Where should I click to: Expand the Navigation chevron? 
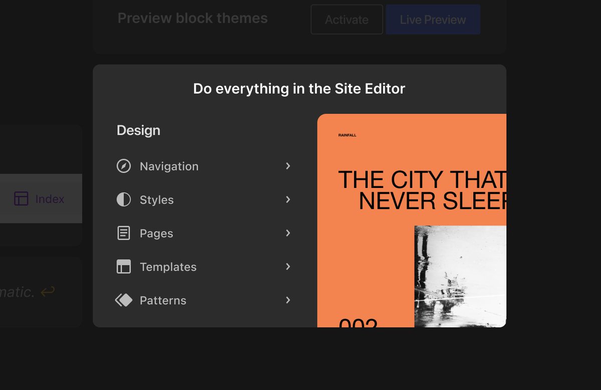coord(288,166)
